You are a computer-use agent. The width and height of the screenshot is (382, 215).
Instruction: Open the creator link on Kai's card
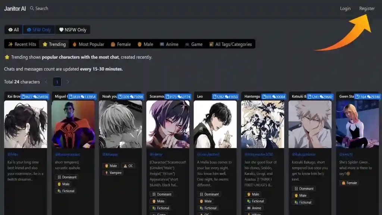(13, 154)
